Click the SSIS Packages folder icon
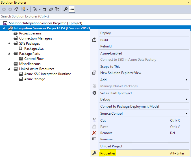Screen dimensions: 191x157 tap(16, 43)
